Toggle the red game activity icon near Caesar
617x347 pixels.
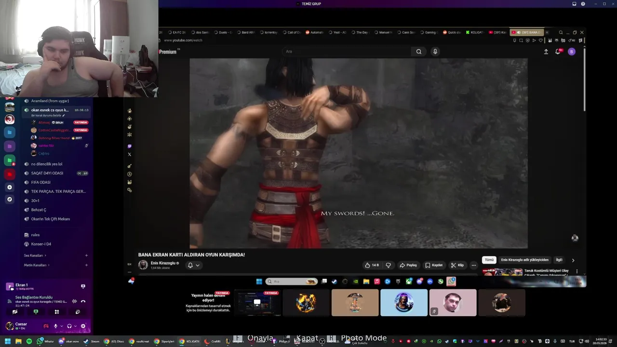tap(46, 326)
